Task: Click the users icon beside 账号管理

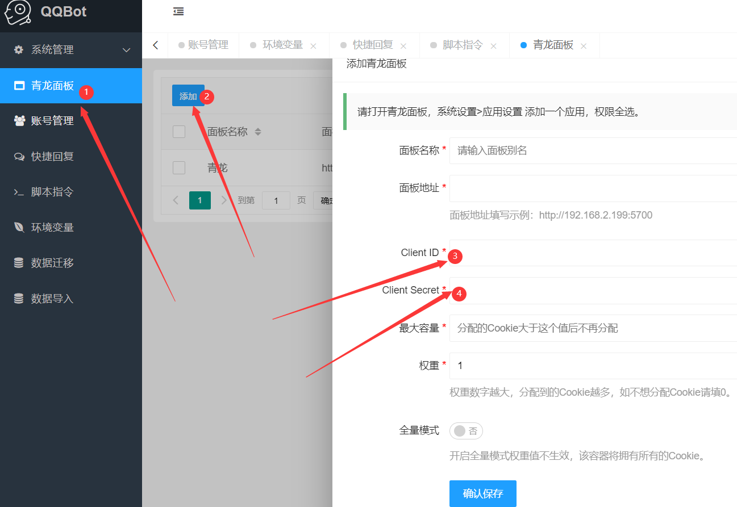Action: [19, 121]
